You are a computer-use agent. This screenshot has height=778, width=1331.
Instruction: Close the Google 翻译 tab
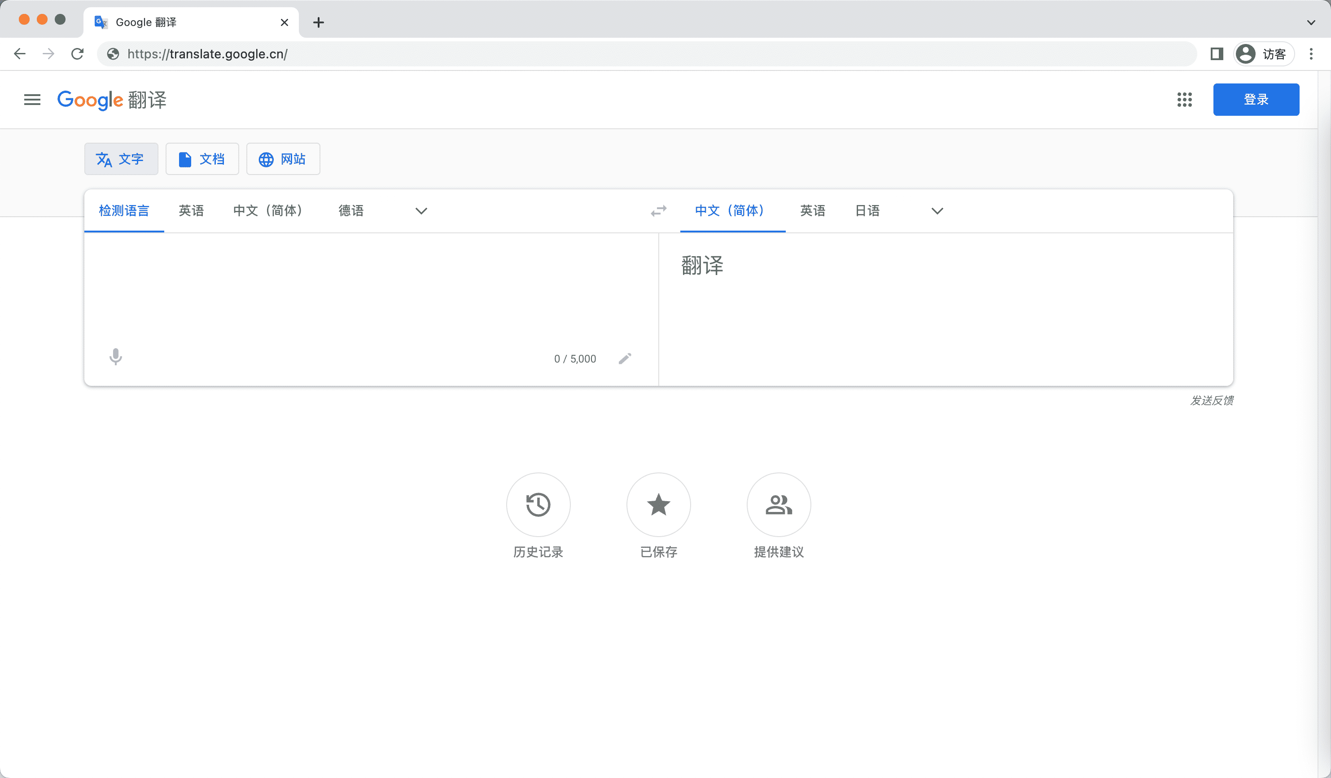284,22
